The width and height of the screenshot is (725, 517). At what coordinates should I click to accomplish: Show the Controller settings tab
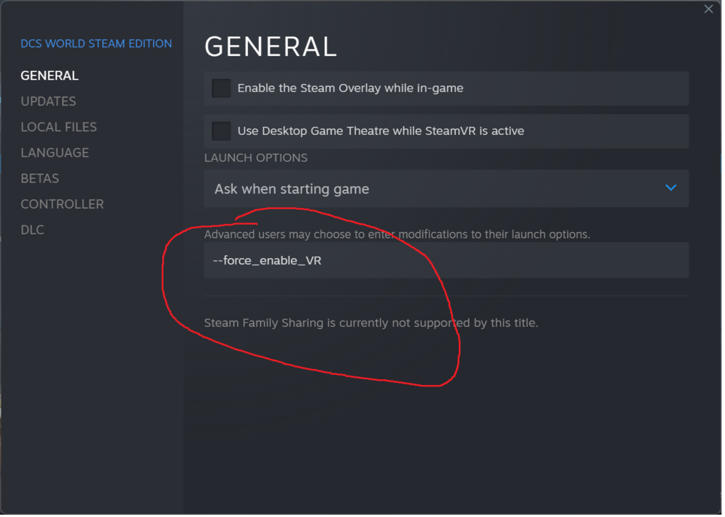(62, 204)
